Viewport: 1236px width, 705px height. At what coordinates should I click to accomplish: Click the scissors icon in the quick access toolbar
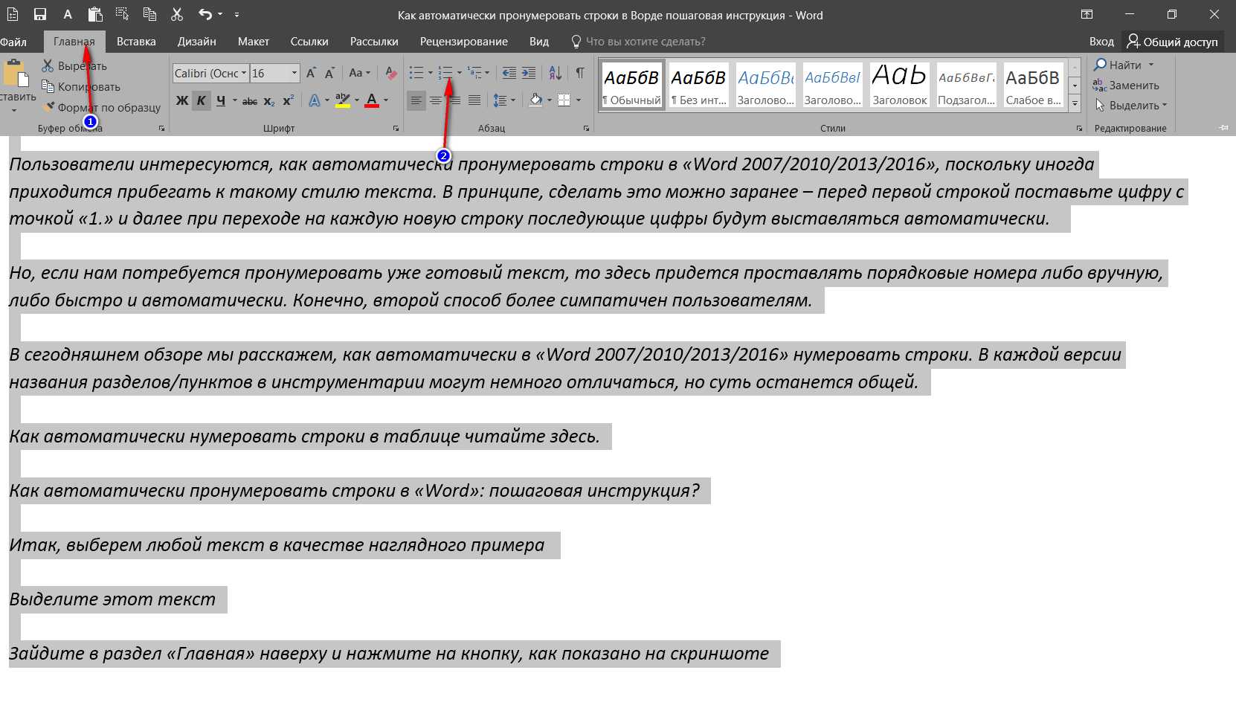[x=177, y=14]
